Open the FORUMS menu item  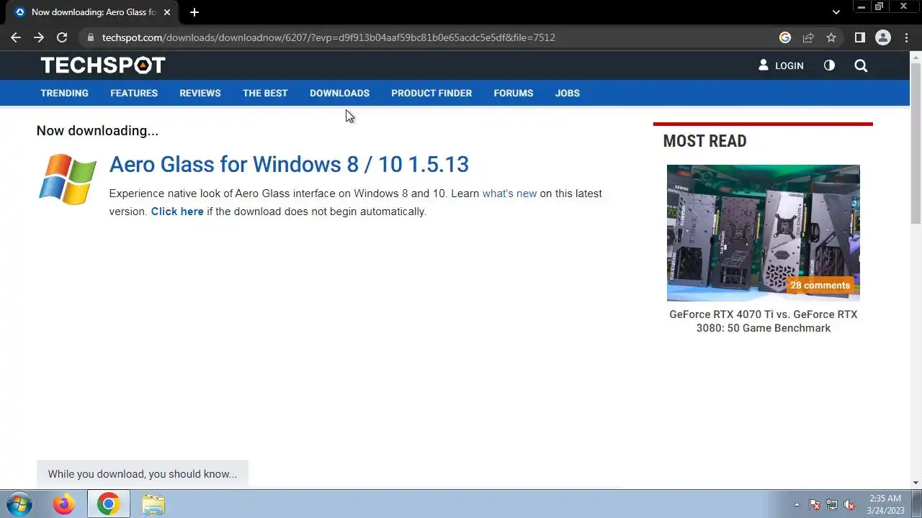[x=514, y=93]
